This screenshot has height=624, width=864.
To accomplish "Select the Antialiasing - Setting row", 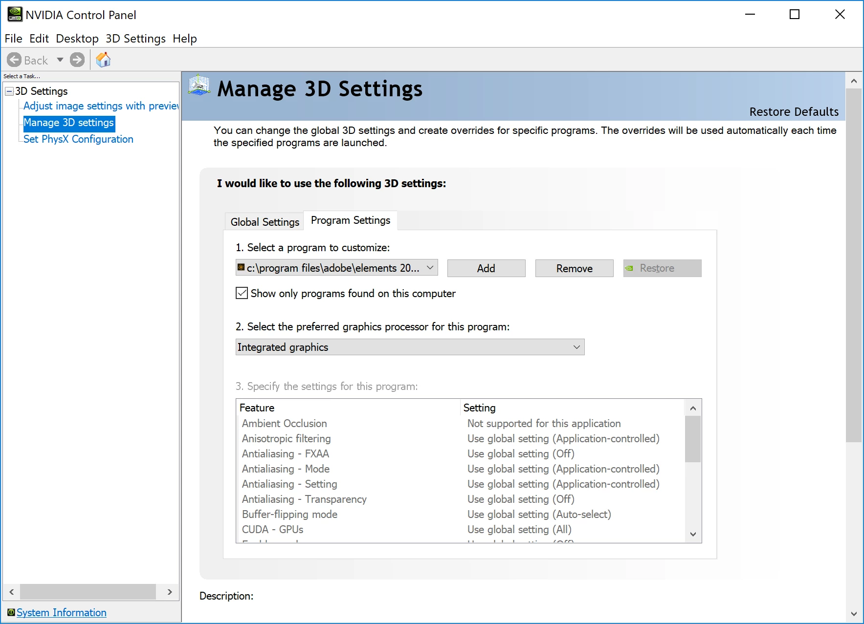I will pyautogui.click(x=460, y=484).
